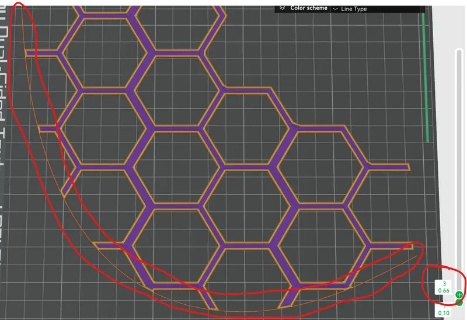Open the Line Type color scheme dropdown
Image resolution: width=467 pixels, height=320 pixels.
pos(354,9)
